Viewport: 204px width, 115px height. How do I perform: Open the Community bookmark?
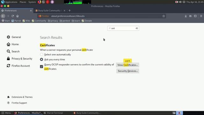[39, 21]
